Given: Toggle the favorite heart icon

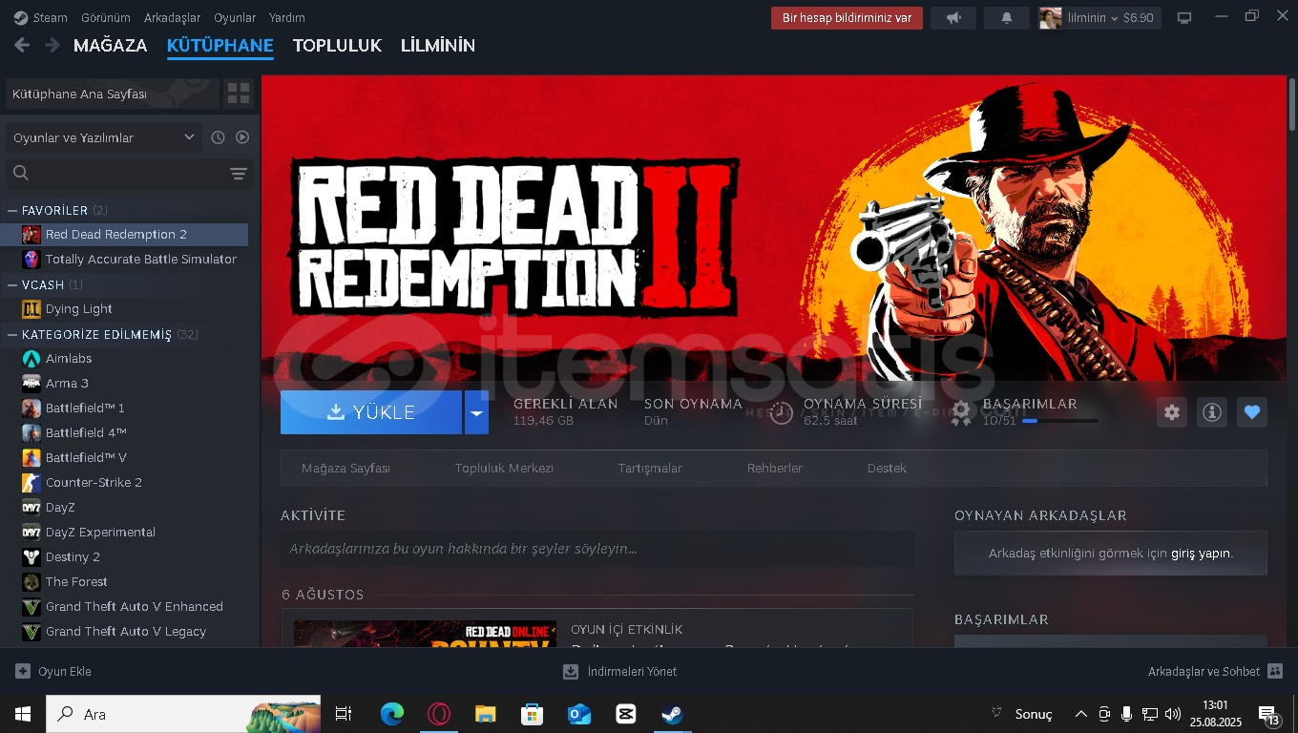Looking at the screenshot, I should (1252, 412).
